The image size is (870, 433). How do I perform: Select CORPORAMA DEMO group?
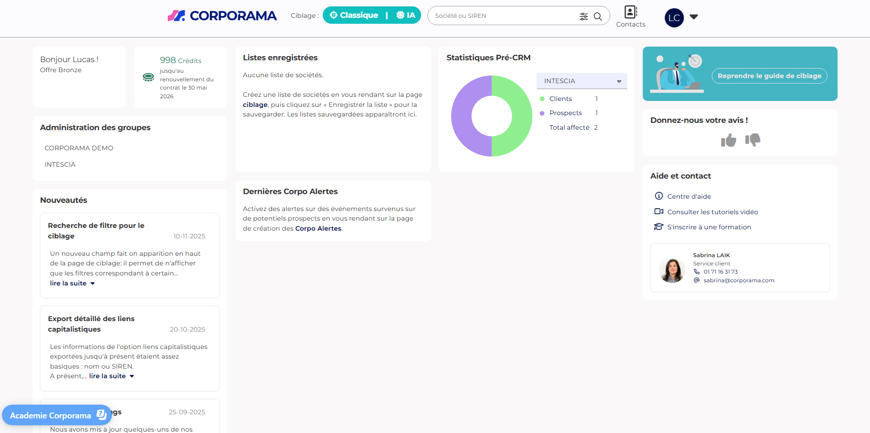(x=79, y=148)
